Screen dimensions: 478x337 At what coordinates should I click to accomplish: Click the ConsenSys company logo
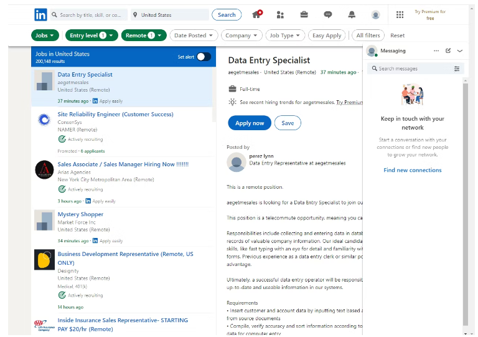[x=44, y=120]
